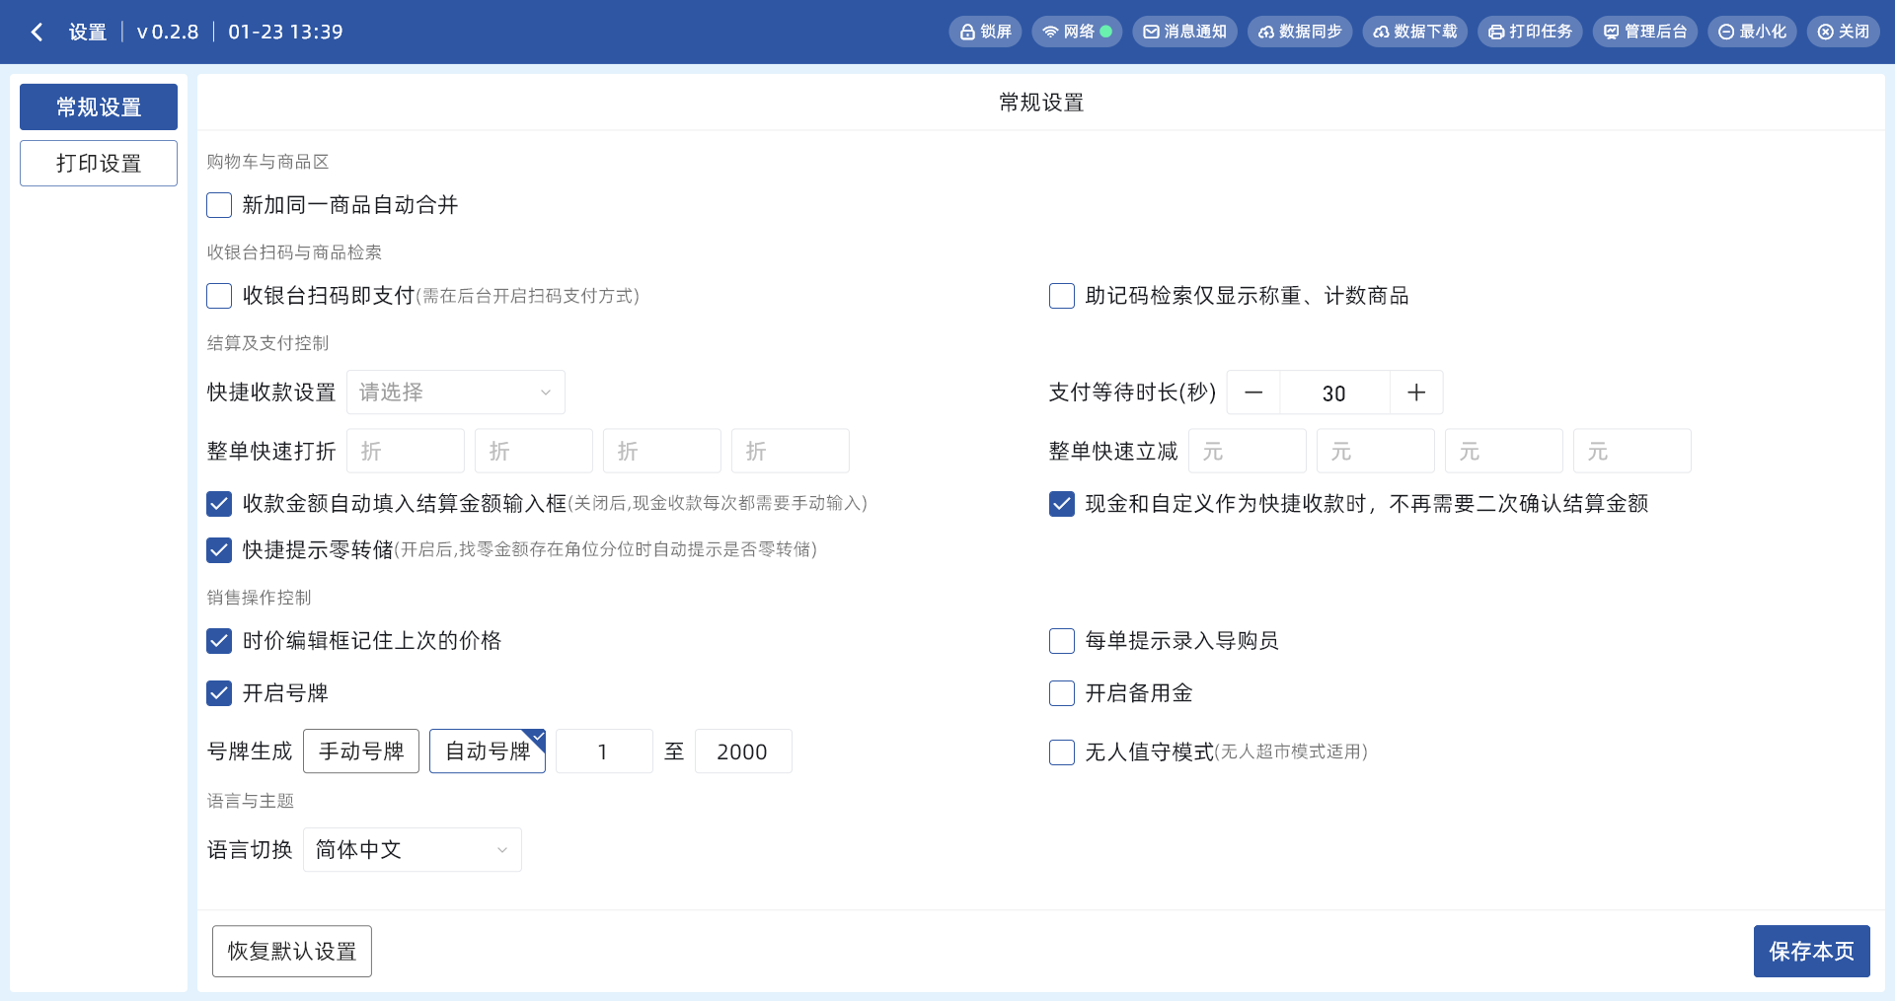Select the 常规设置 tab

[x=99, y=107]
